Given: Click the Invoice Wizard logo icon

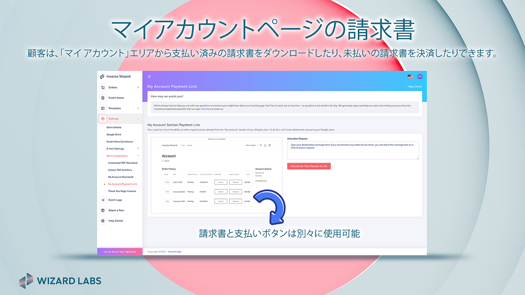Looking at the screenshot, I should point(102,77).
